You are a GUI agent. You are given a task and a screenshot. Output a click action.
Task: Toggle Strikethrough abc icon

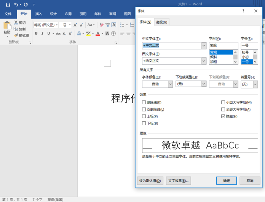point(58,33)
